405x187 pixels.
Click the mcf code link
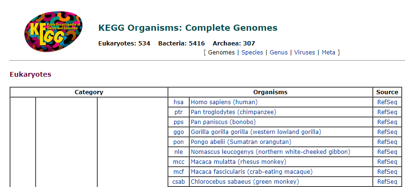[x=178, y=171]
